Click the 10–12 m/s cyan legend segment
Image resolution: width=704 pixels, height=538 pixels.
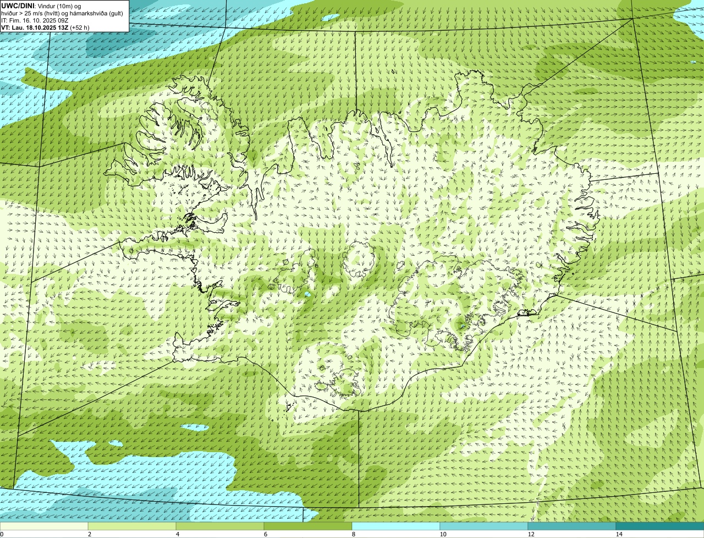(484, 526)
